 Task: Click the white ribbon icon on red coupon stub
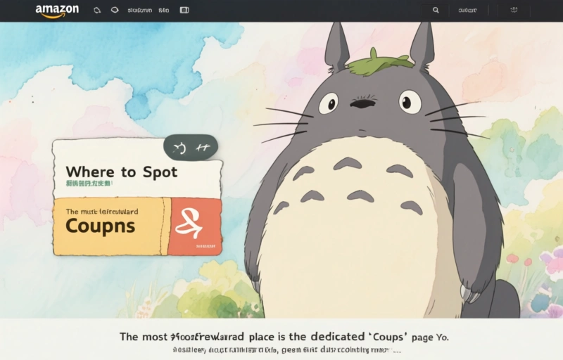195,225
